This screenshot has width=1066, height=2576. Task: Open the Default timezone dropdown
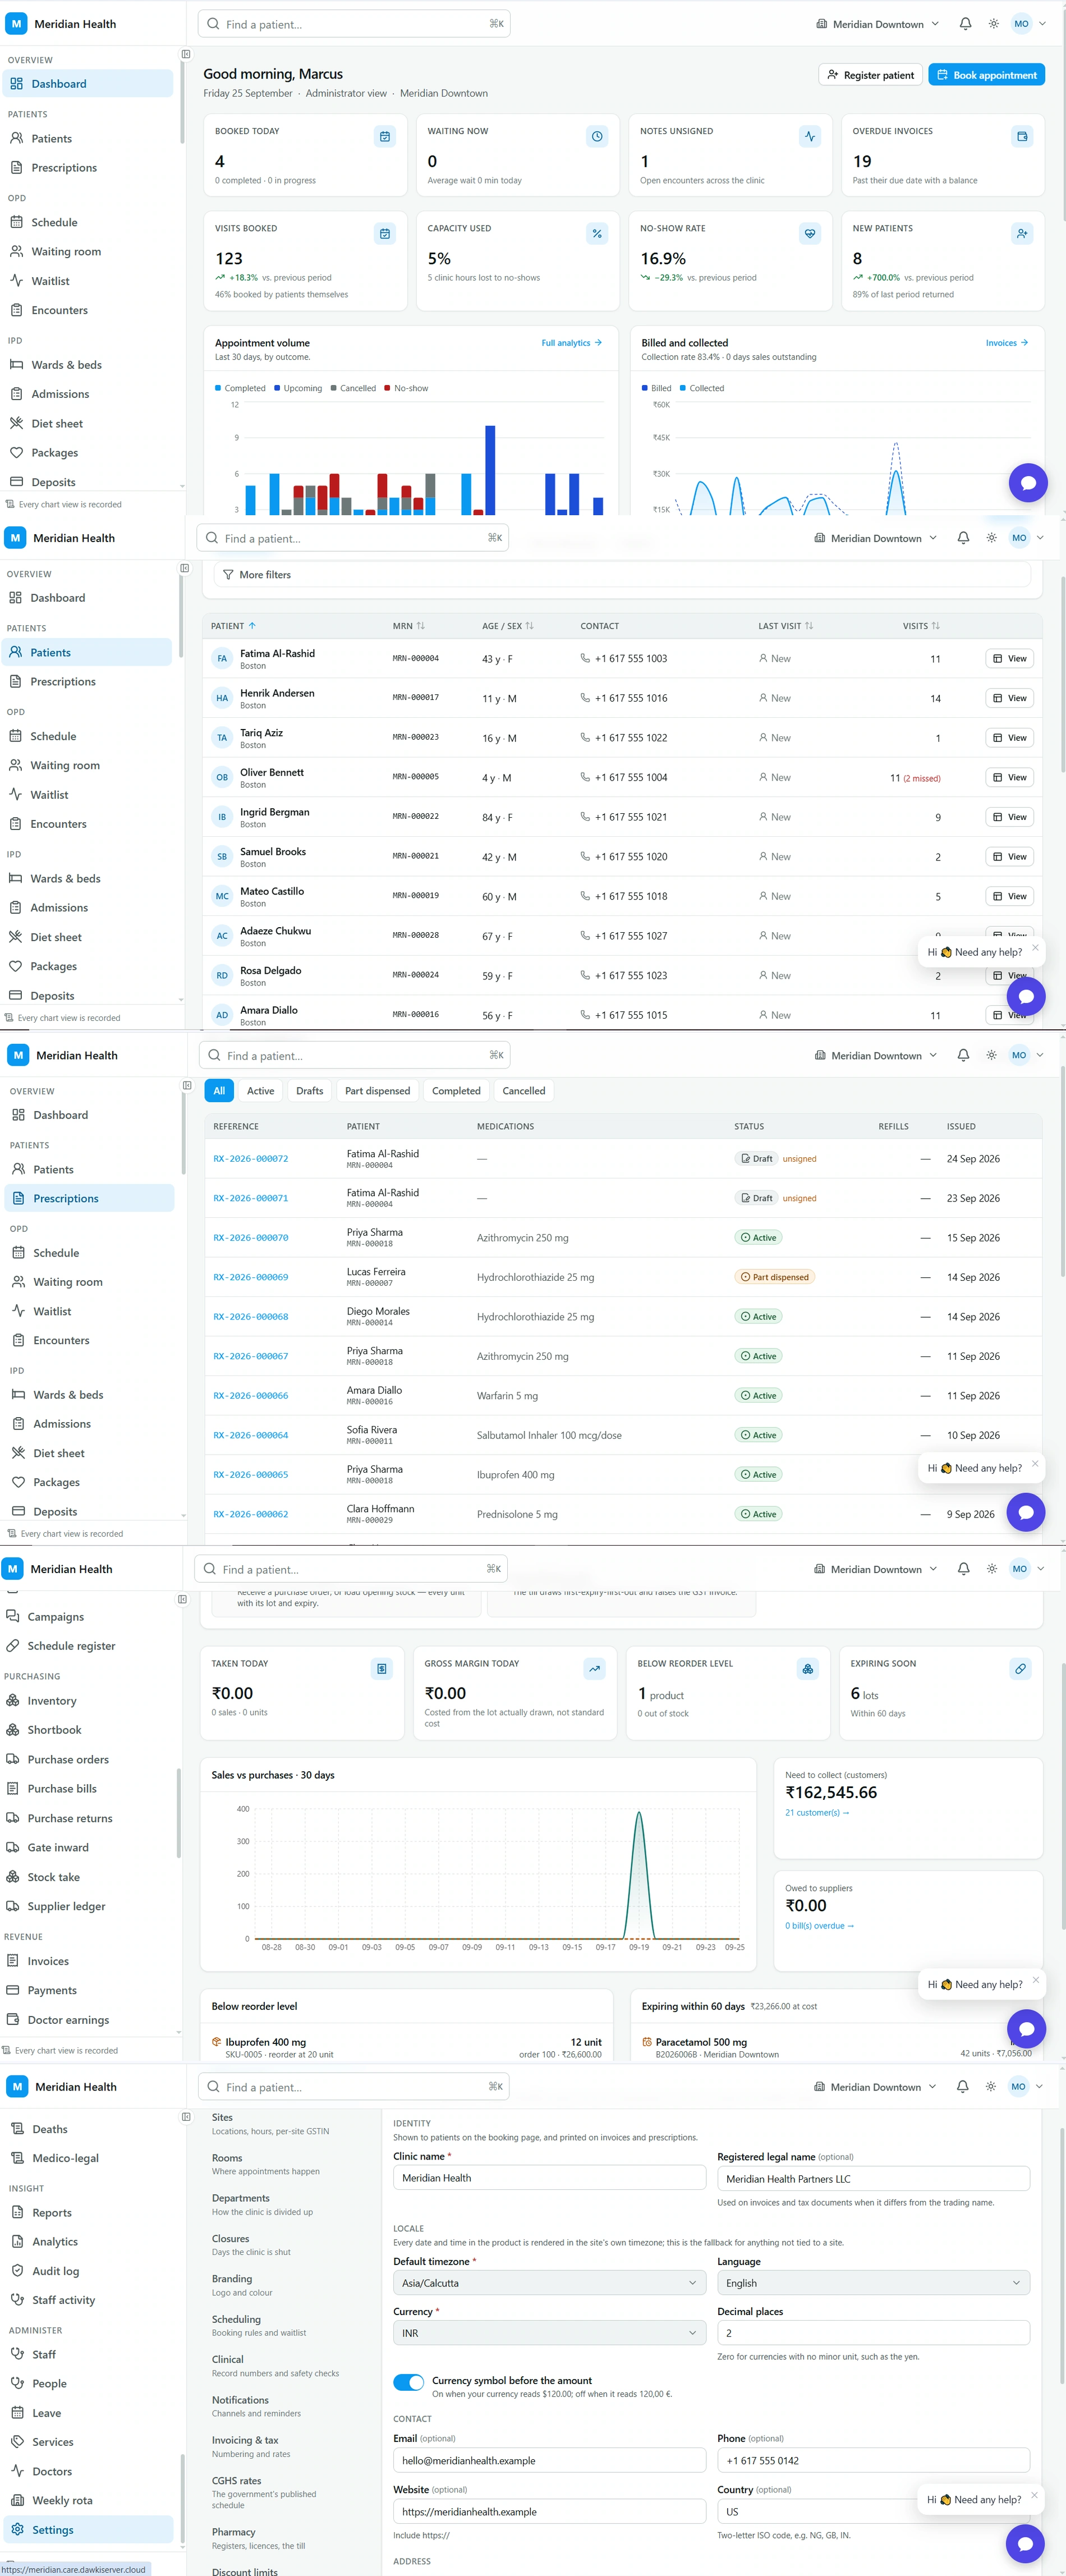[x=549, y=2283]
